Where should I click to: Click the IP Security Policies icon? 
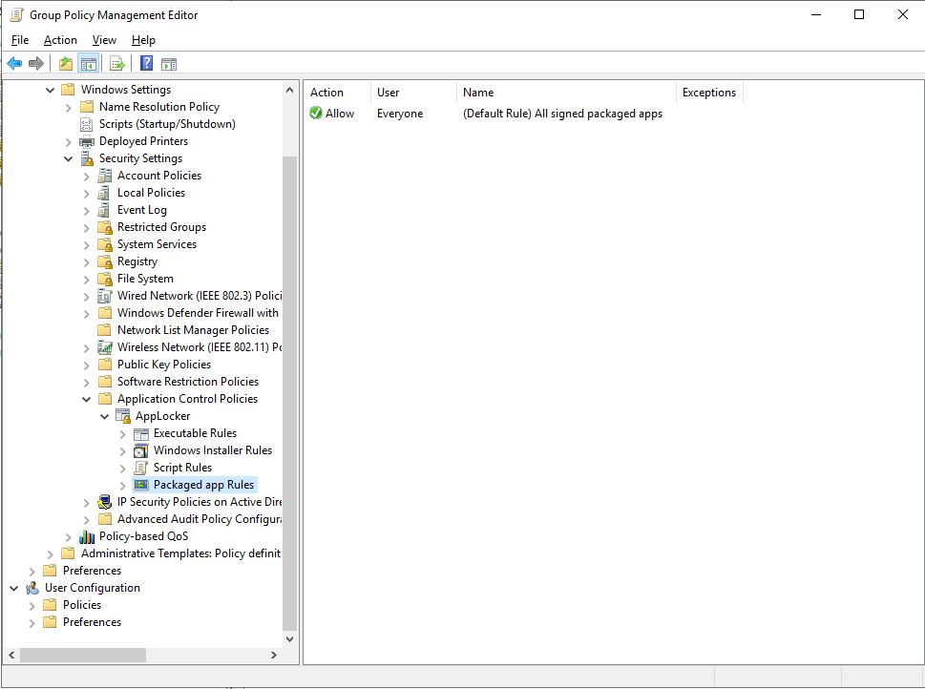click(104, 502)
